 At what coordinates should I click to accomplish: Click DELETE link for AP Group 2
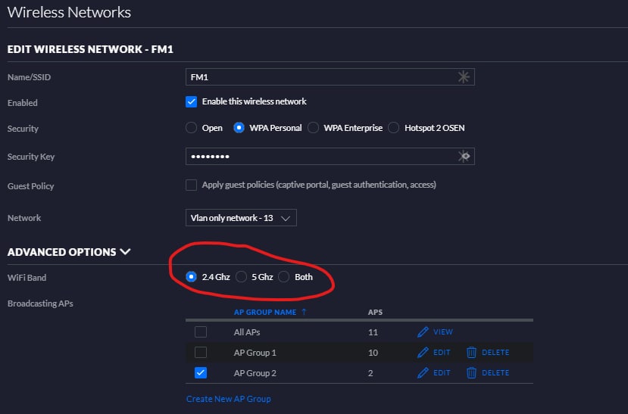(x=495, y=373)
